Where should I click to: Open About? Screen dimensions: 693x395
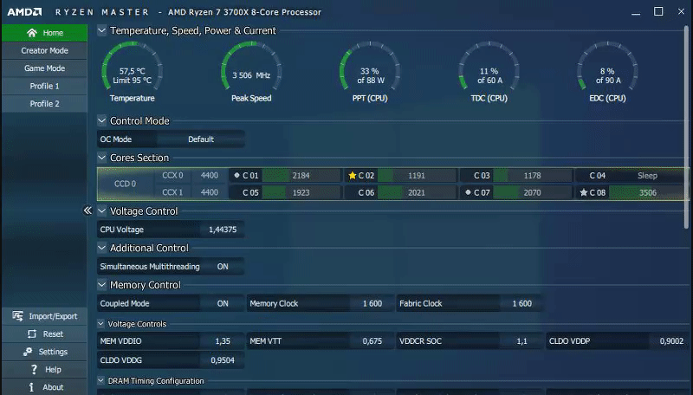45,387
